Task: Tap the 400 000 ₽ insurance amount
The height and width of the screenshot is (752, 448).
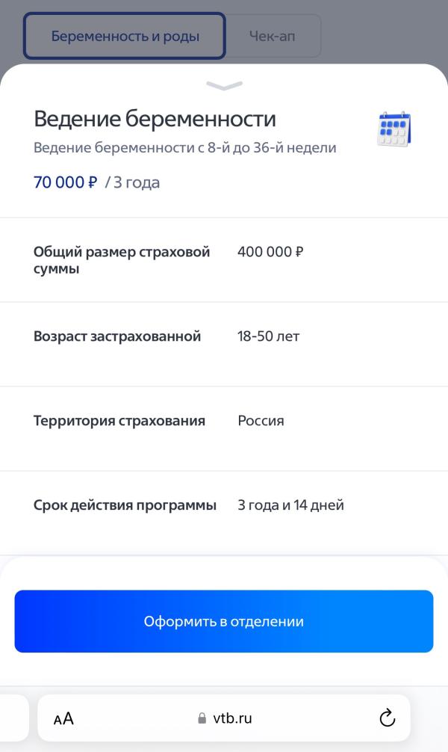Action: pos(270,252)
